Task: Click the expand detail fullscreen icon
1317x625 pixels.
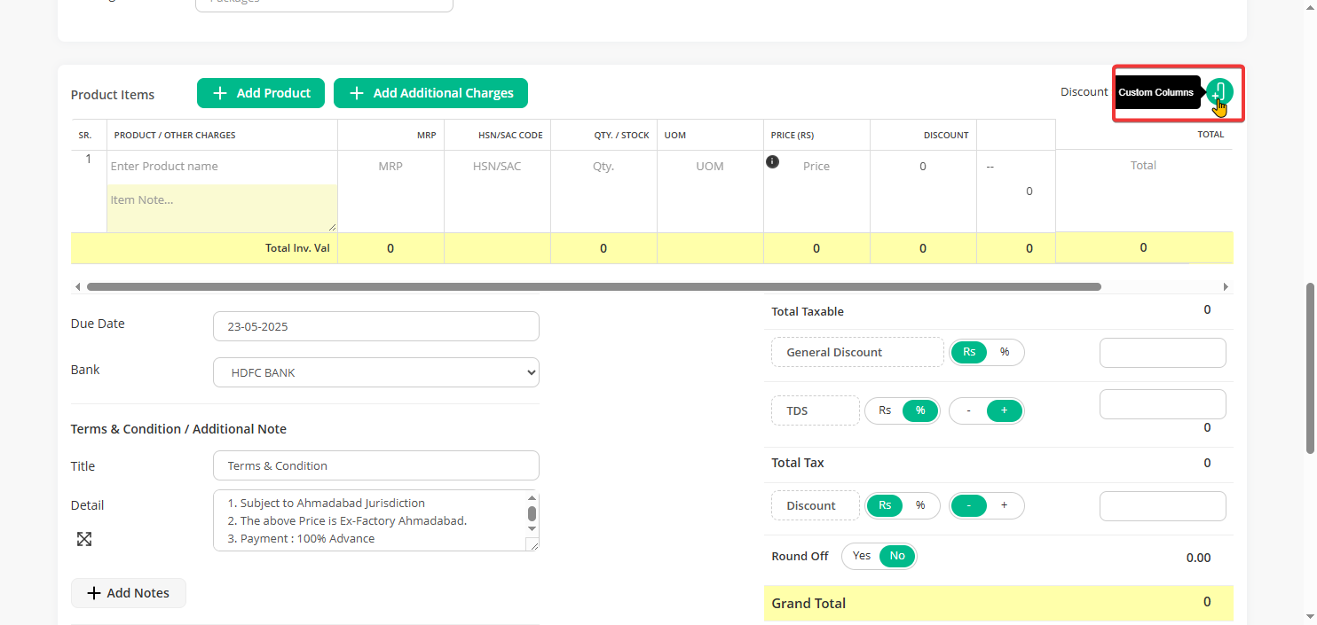Action: [x=84, y=539]
